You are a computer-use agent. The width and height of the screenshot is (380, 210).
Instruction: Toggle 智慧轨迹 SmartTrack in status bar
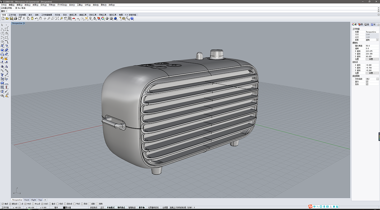tap(132, 207)
